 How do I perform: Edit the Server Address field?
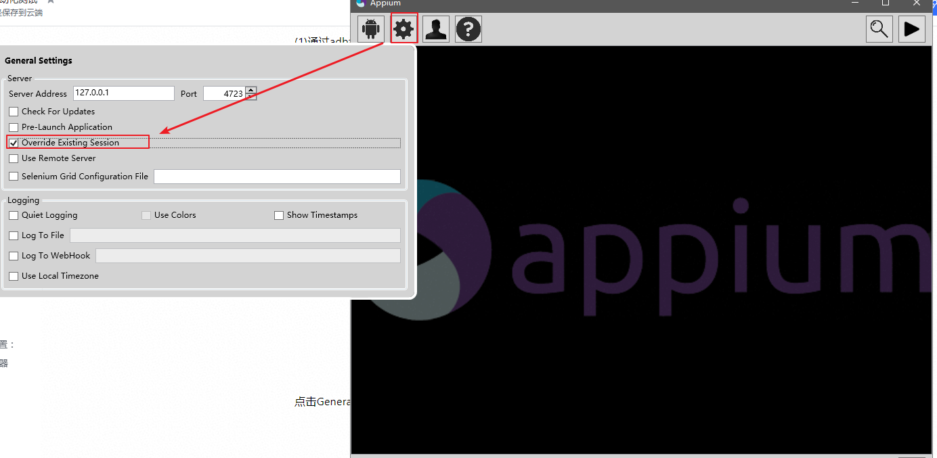coord(124,93)
